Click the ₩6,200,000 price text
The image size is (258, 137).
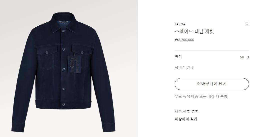(184, 40)
